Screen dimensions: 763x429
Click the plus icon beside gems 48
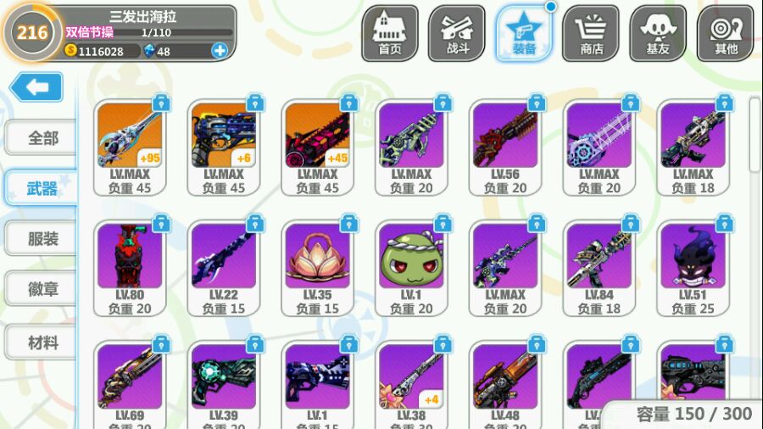(x=220, y=50)
